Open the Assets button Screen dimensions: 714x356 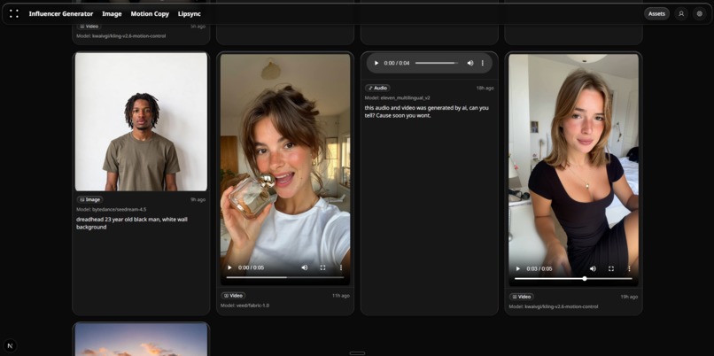(656, 13)
